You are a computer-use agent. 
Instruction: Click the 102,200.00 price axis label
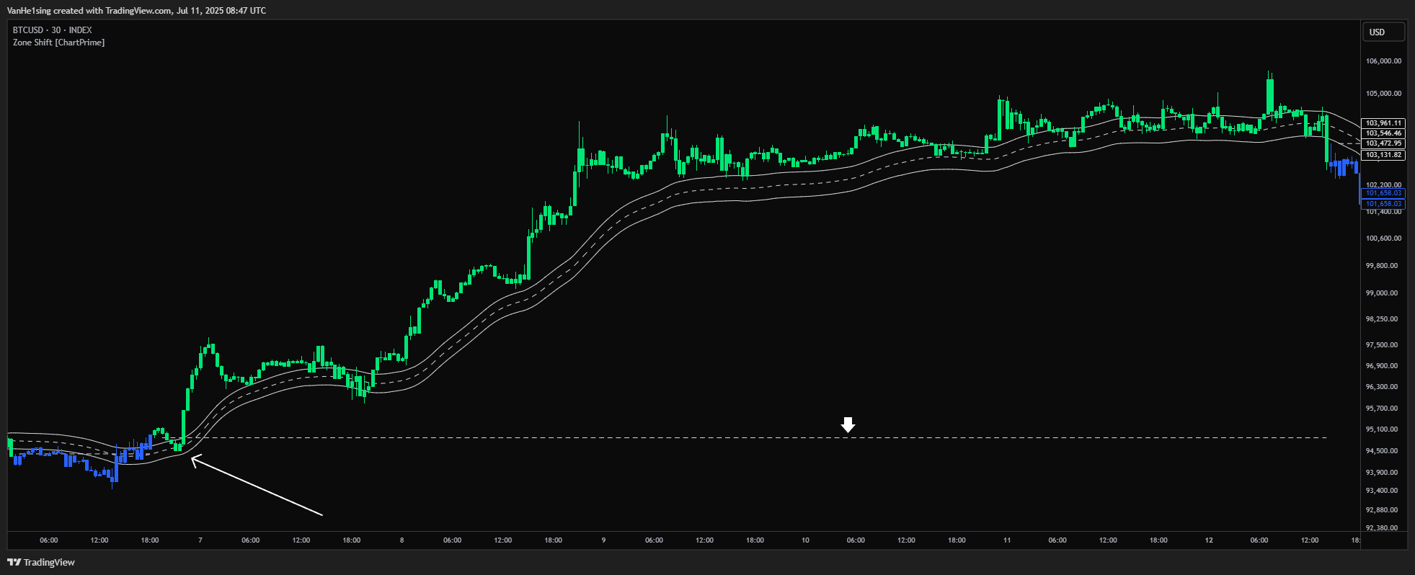click(x=1383, y=185)
